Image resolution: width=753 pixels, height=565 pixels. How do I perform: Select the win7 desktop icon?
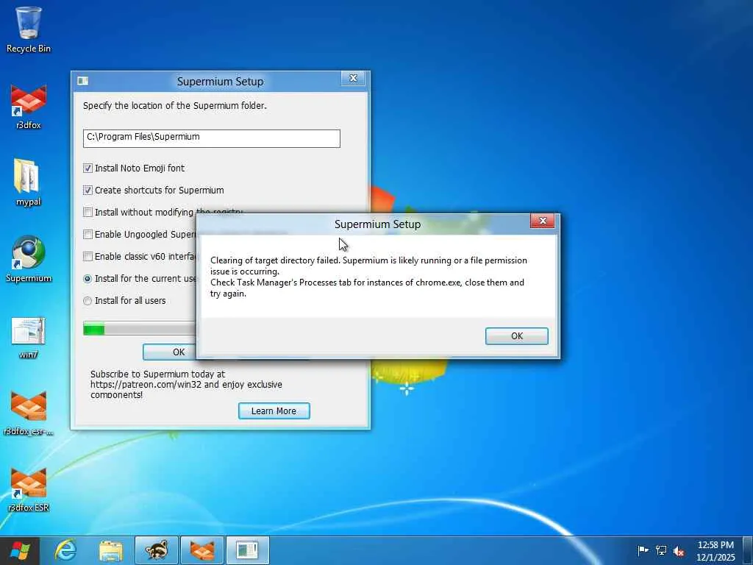[x=29, y=337]
